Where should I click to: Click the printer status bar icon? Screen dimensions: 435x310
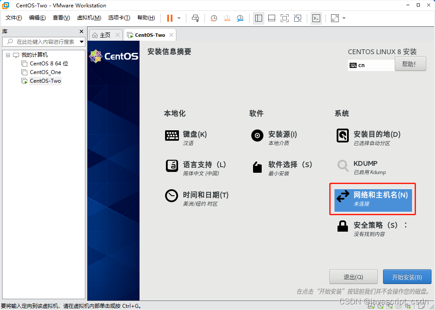tap(398, 306)
